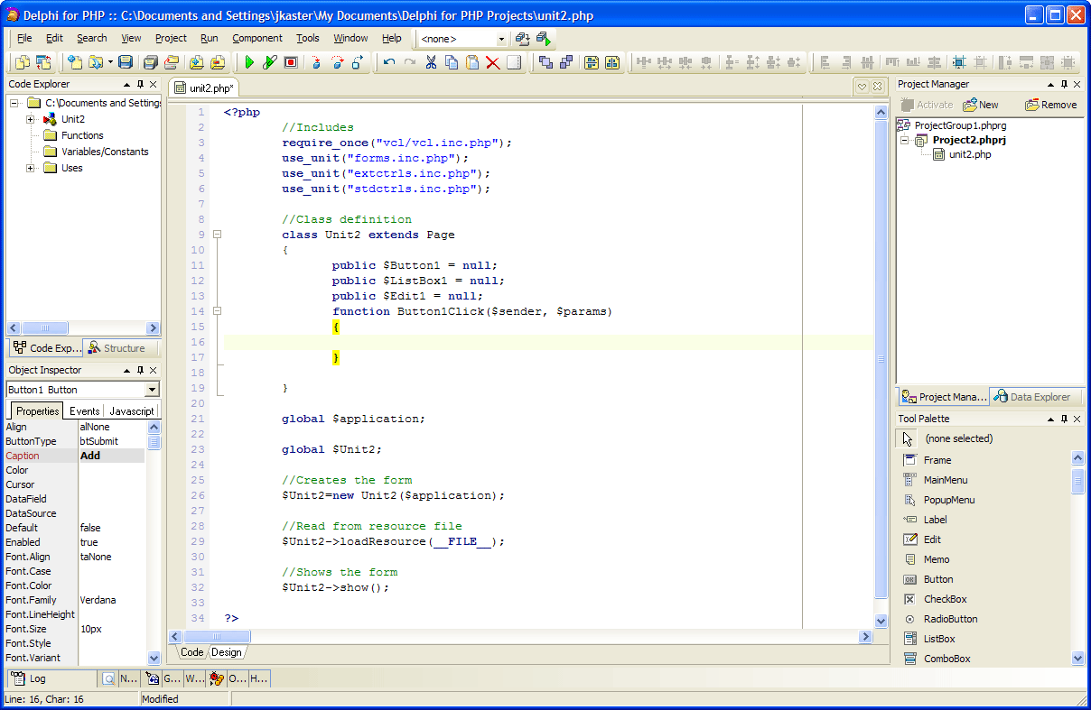
Task: Click Code Explorer horizontal scrollbar right arrow
Action: pyautogui.click(x=153, y=327)
